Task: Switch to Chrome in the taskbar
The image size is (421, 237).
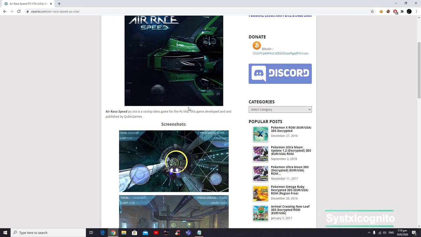Action: (113, 233)
